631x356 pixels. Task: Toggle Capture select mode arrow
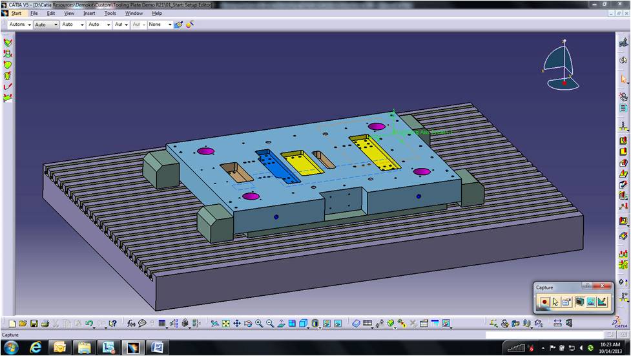(x=555, y=302)
